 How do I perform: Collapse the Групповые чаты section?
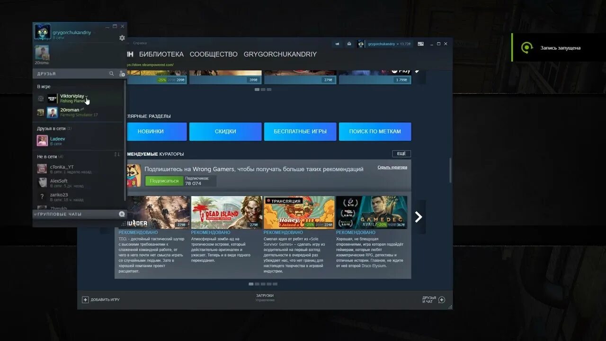click(x=35, y=214)
